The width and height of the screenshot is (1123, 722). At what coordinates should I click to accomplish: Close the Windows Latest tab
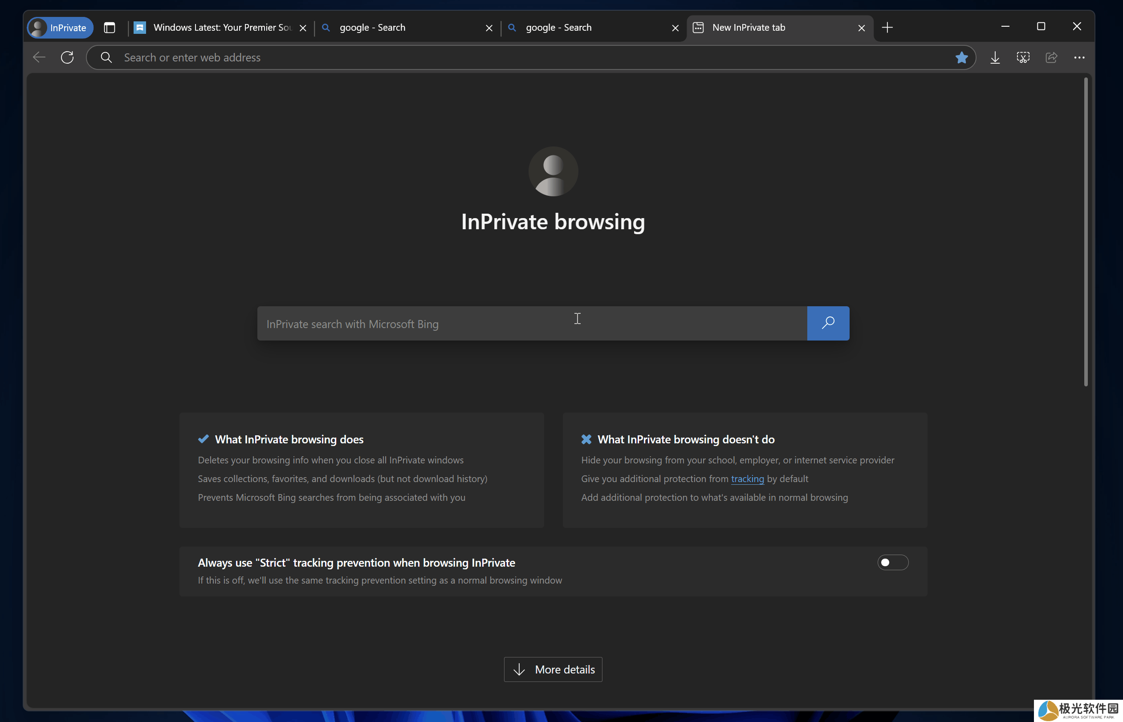point(303,28)
